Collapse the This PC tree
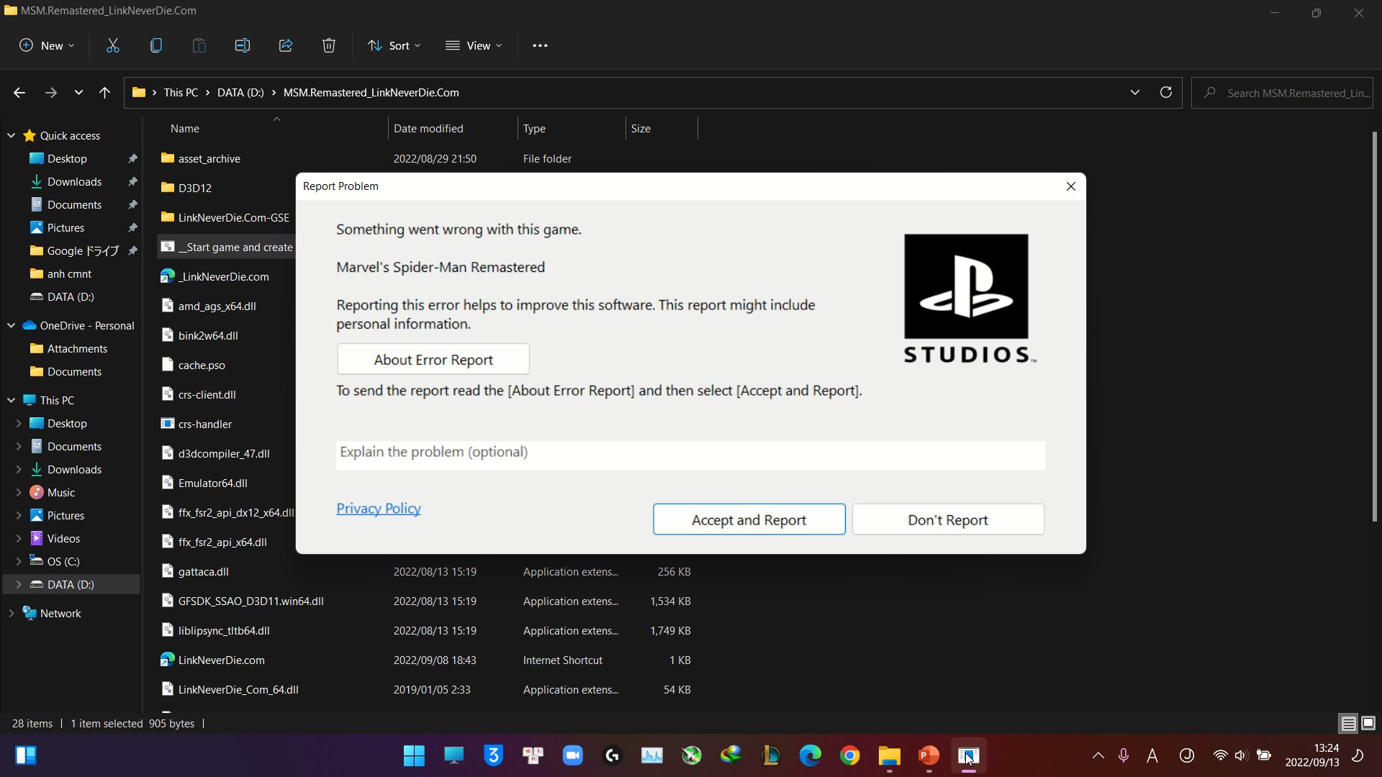Image resolution: width=1382 pixels, height=777 pixels. pyautogui.click(x=12, y=400)
